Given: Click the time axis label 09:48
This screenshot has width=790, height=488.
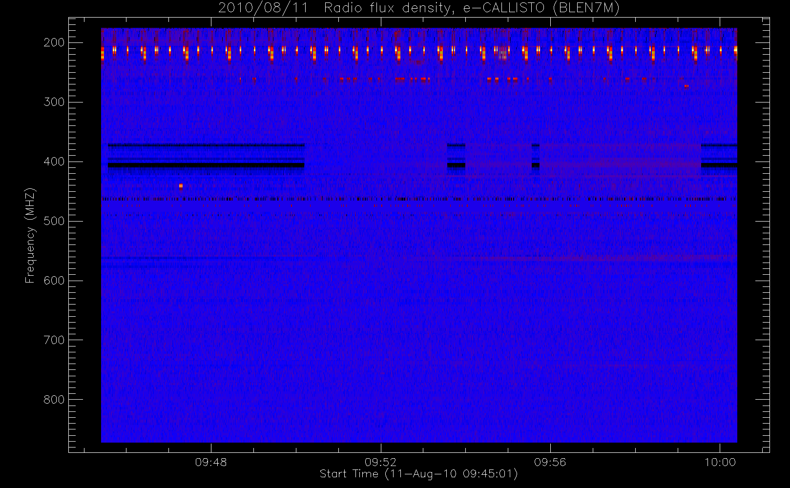Looking at the screenshot, I should [x=211, y=462].
